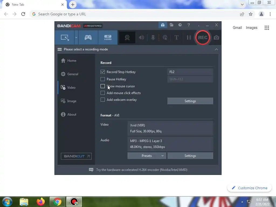Viewport: 276px width, 207px height.
Task: Open Windows Start menu orb
Action: pyautogui.click(x=7, y=202)
